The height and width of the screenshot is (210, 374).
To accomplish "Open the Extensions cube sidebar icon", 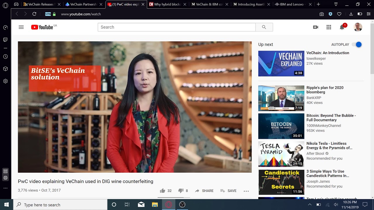I will tap(5, 69).
